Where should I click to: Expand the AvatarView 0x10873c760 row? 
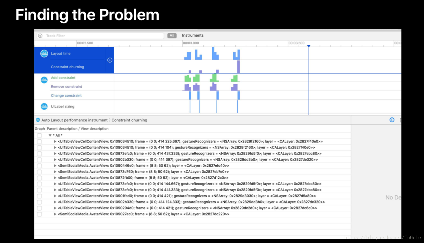point(55,172)
